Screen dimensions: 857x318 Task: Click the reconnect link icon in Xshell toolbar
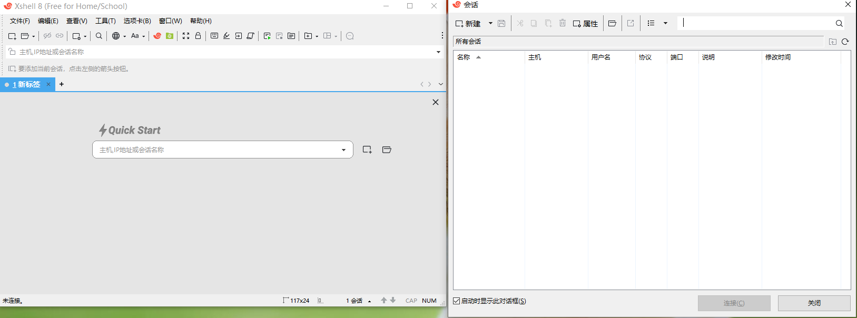pyautogui.click(x=60, y=36)
